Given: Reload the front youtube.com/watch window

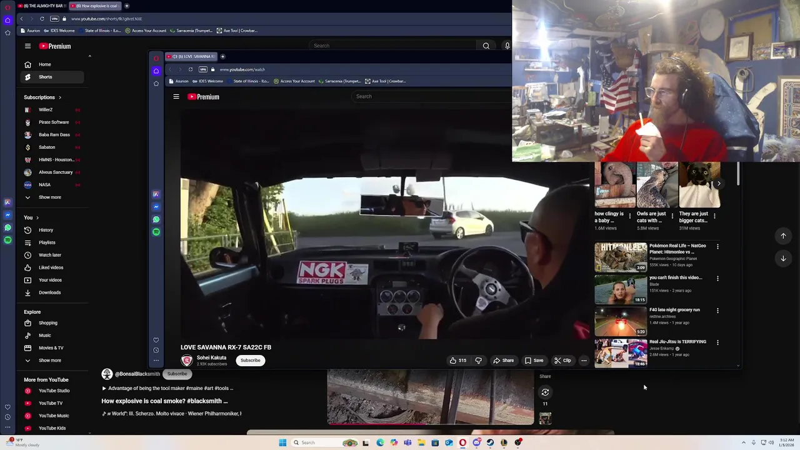Looking at the screenshot, I should tap(191, 69).
